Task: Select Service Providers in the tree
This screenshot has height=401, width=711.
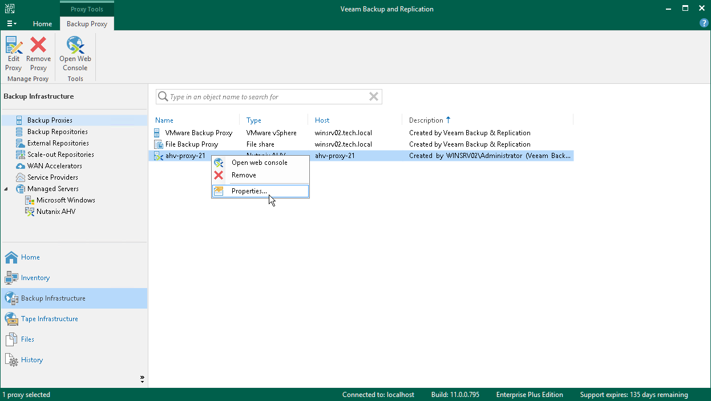Action: [x=52, y=177]
